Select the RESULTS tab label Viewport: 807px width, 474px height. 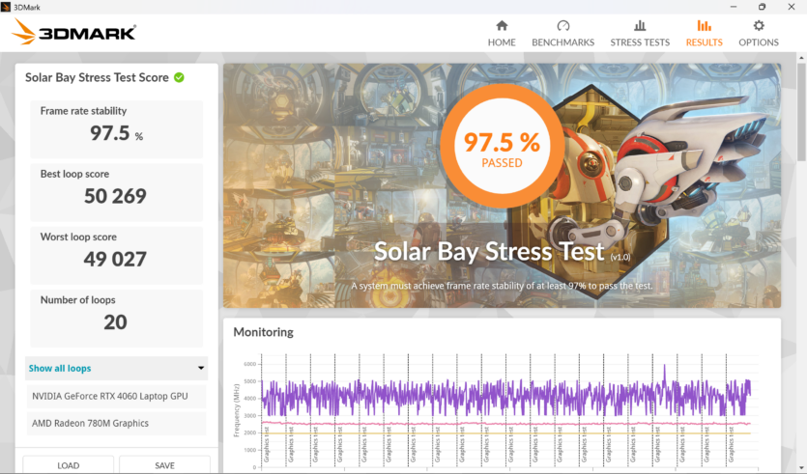pos(704,42)
